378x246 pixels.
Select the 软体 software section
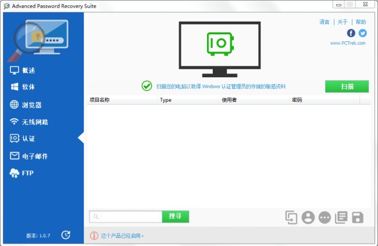click(x=28, y=87)
